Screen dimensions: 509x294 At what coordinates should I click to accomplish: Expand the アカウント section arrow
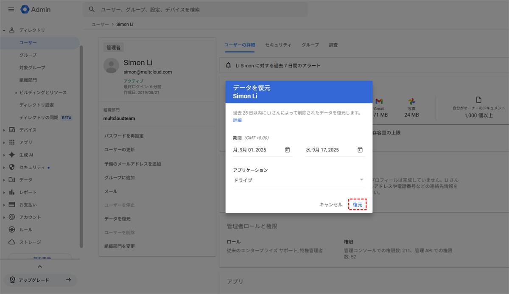[4, 217]
